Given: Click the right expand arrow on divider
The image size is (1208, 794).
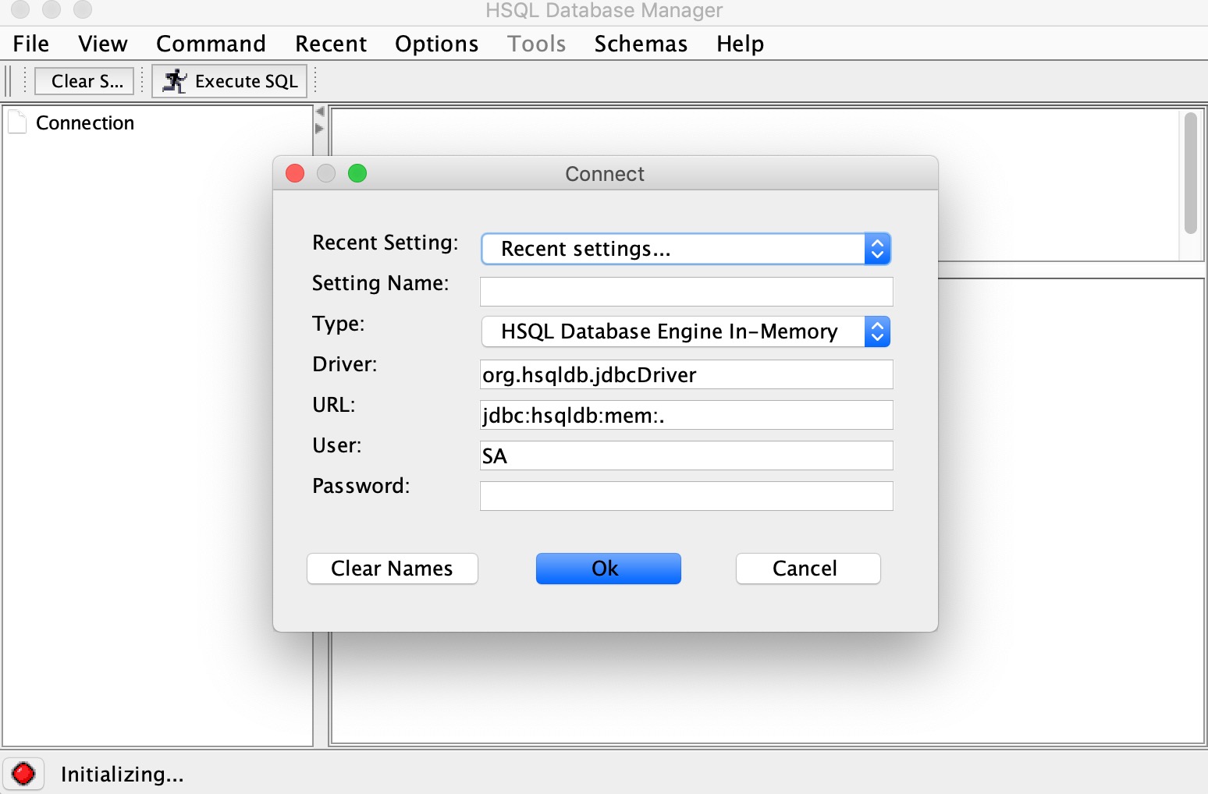Looking at the screenshot, I should 320,129.
